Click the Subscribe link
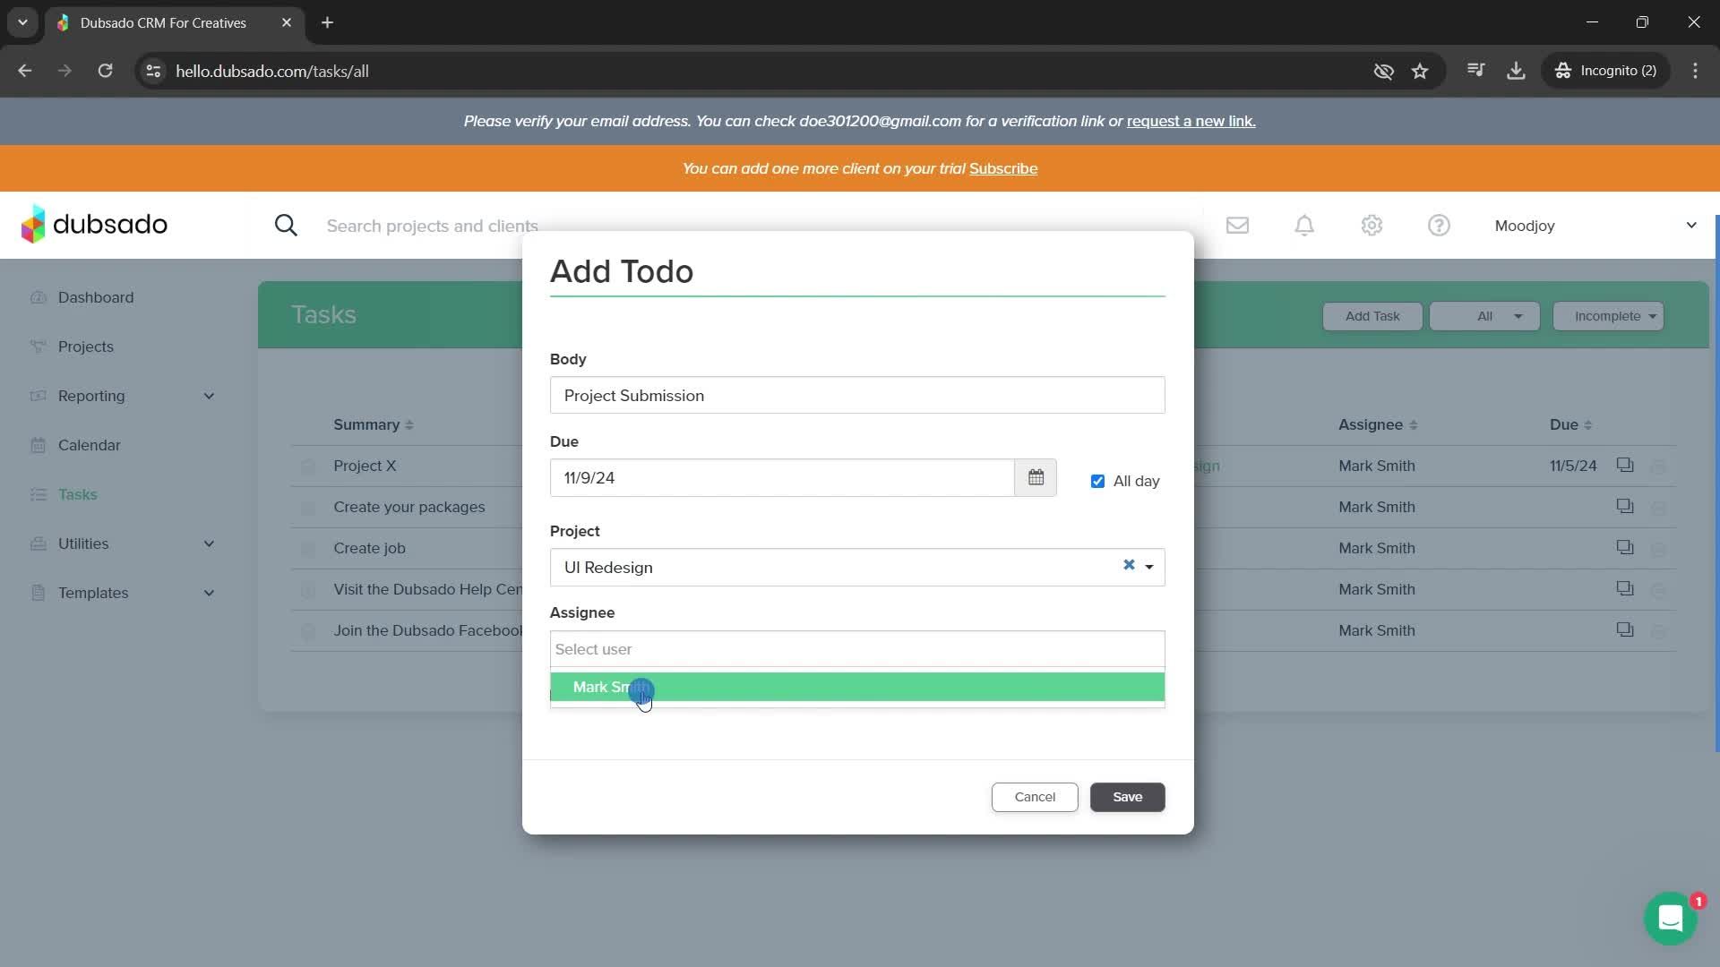The height and width of the screenshot is (967, 1720). pyautogui.click(x=1003, y=168)
